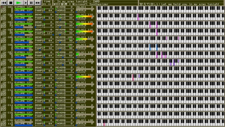Click the TIME 01:41 display
Viewport: 225px width, 127px height.
[47, 3]
